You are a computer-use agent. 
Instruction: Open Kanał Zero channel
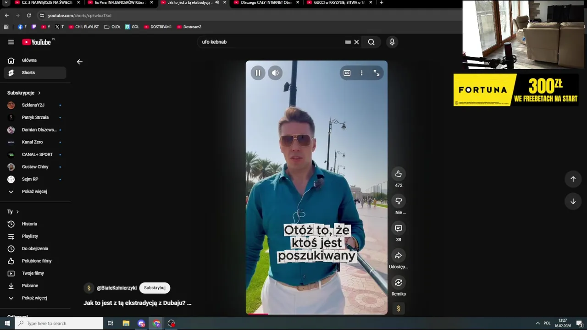(x=35, y=143)
